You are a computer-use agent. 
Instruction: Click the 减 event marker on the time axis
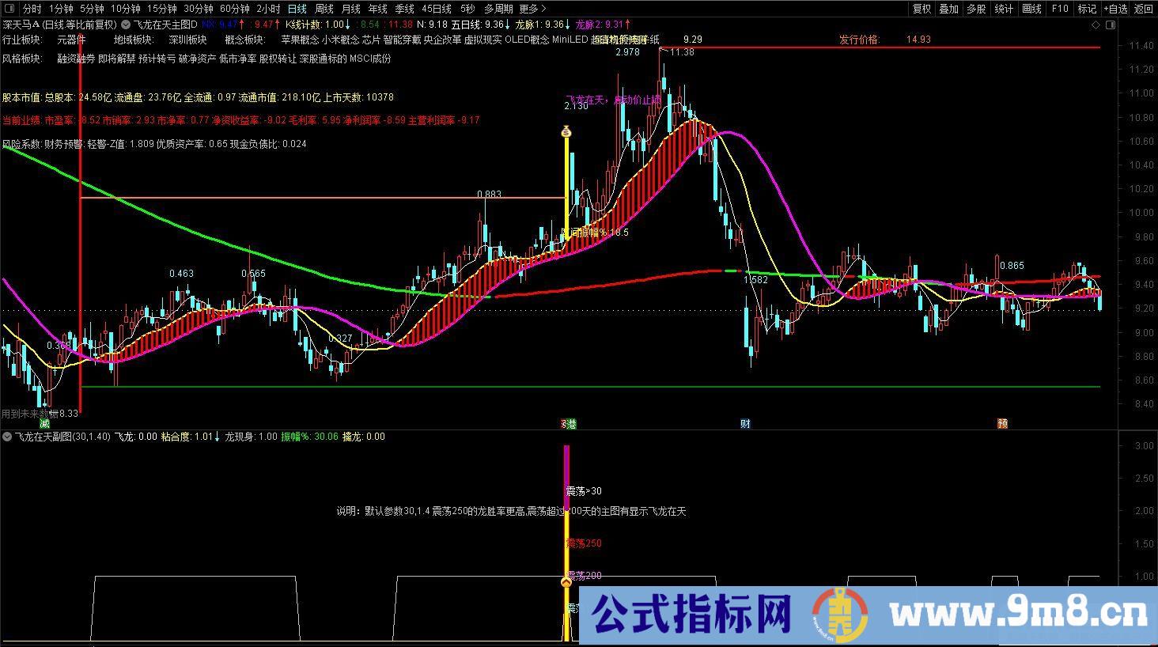pos(44,424)
